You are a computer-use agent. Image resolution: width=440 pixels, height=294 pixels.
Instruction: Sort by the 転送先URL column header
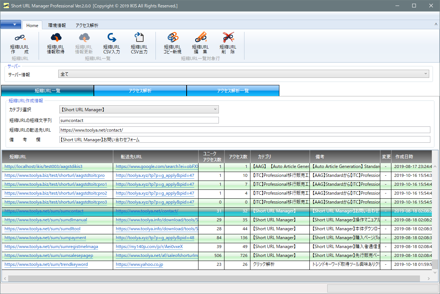tap(156, 156)
